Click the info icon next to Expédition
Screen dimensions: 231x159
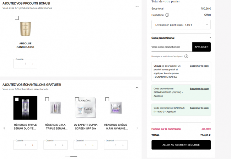tap(167, 15)
